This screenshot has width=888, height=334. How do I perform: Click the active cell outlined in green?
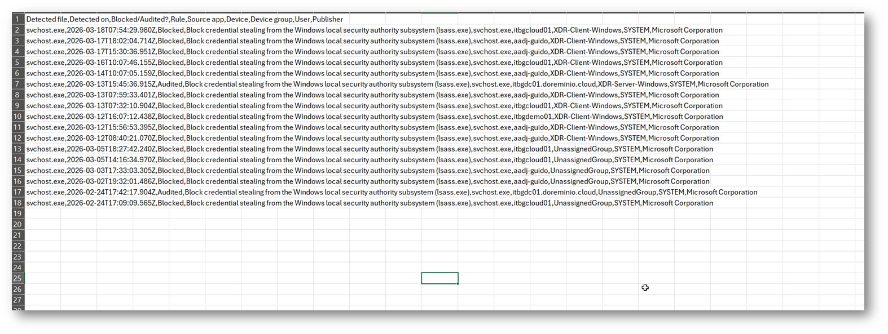tap(439, 278)
